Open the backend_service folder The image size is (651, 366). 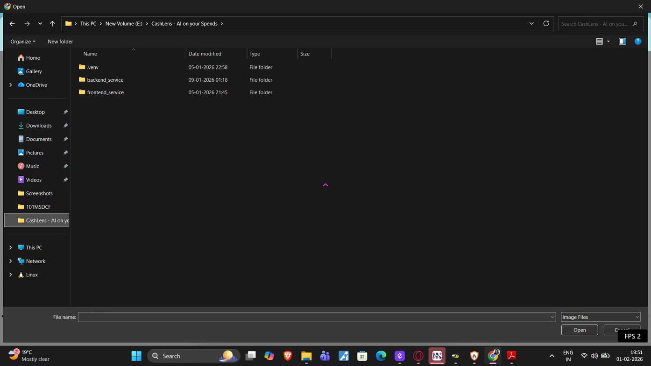coord(105,80)
